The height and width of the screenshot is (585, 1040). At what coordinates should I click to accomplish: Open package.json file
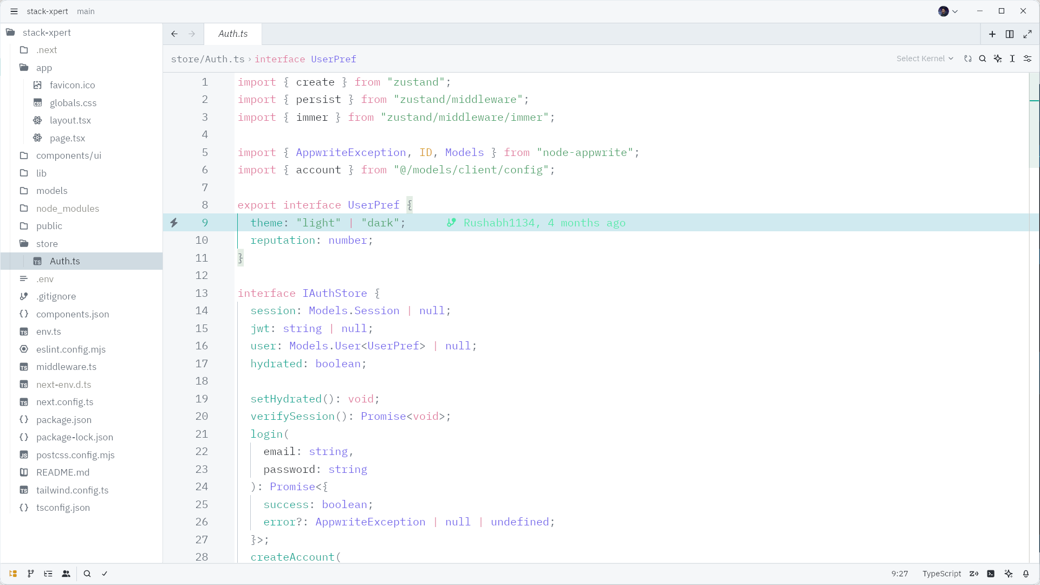81,420
